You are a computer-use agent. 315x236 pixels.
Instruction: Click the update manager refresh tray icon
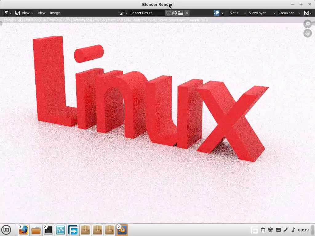coord(254,230)
